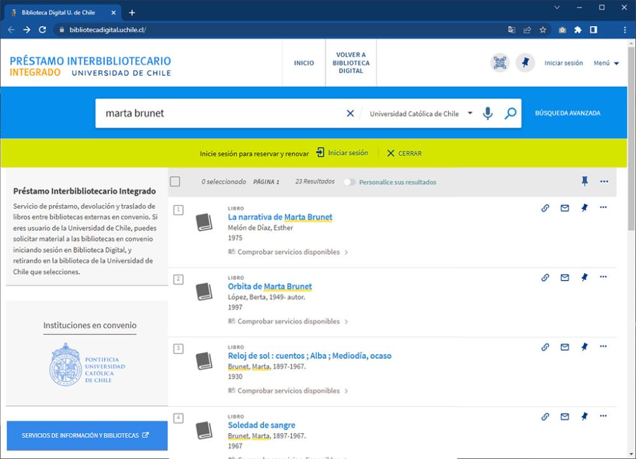
Task: Copy permalink for La narrativa de Marta Brunet
Action: pyautogui.click(x=545, y=208)
